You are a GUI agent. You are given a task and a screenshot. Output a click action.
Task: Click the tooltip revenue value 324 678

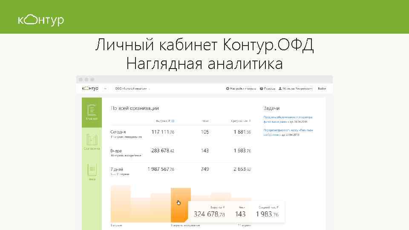[209, 214]
